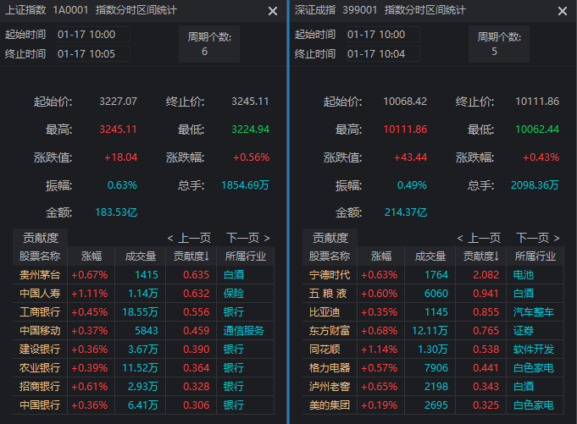Click 终止时间 field in 上证指数 panel
This screenshot has width=577, height=424.
click(x=92, y=53)
